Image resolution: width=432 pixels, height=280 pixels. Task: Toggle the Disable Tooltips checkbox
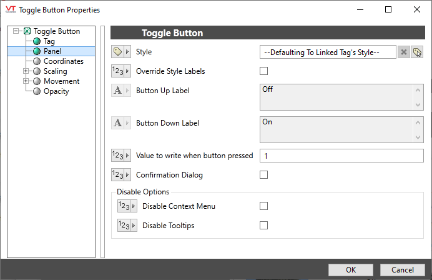click(x=264, y=226)
